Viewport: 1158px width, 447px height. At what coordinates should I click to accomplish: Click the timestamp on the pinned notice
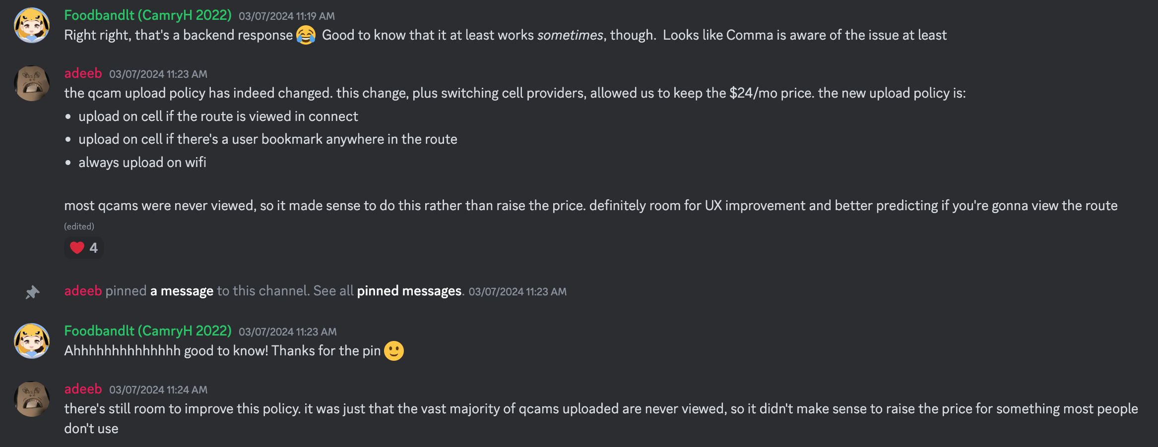(x=517, y=292)
